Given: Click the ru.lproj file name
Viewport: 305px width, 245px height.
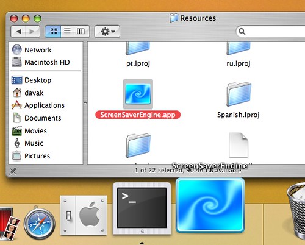Looking at the screenshot, I should coord(239,63).
